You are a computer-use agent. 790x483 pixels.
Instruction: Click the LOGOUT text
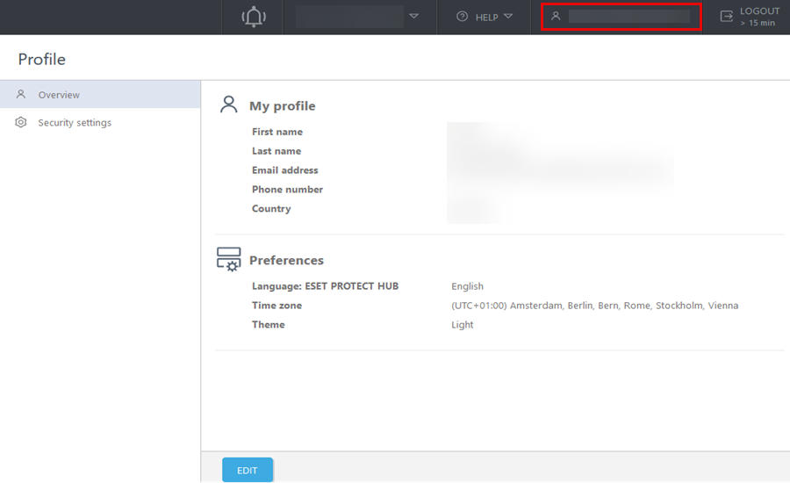click(x=759, y=11)
